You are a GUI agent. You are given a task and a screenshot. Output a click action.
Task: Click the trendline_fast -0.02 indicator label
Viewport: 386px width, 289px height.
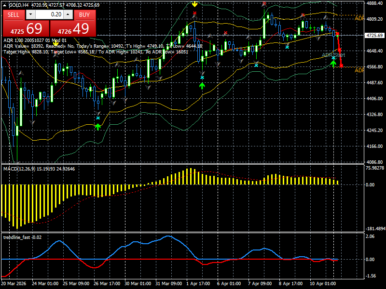tap(22, 237)
